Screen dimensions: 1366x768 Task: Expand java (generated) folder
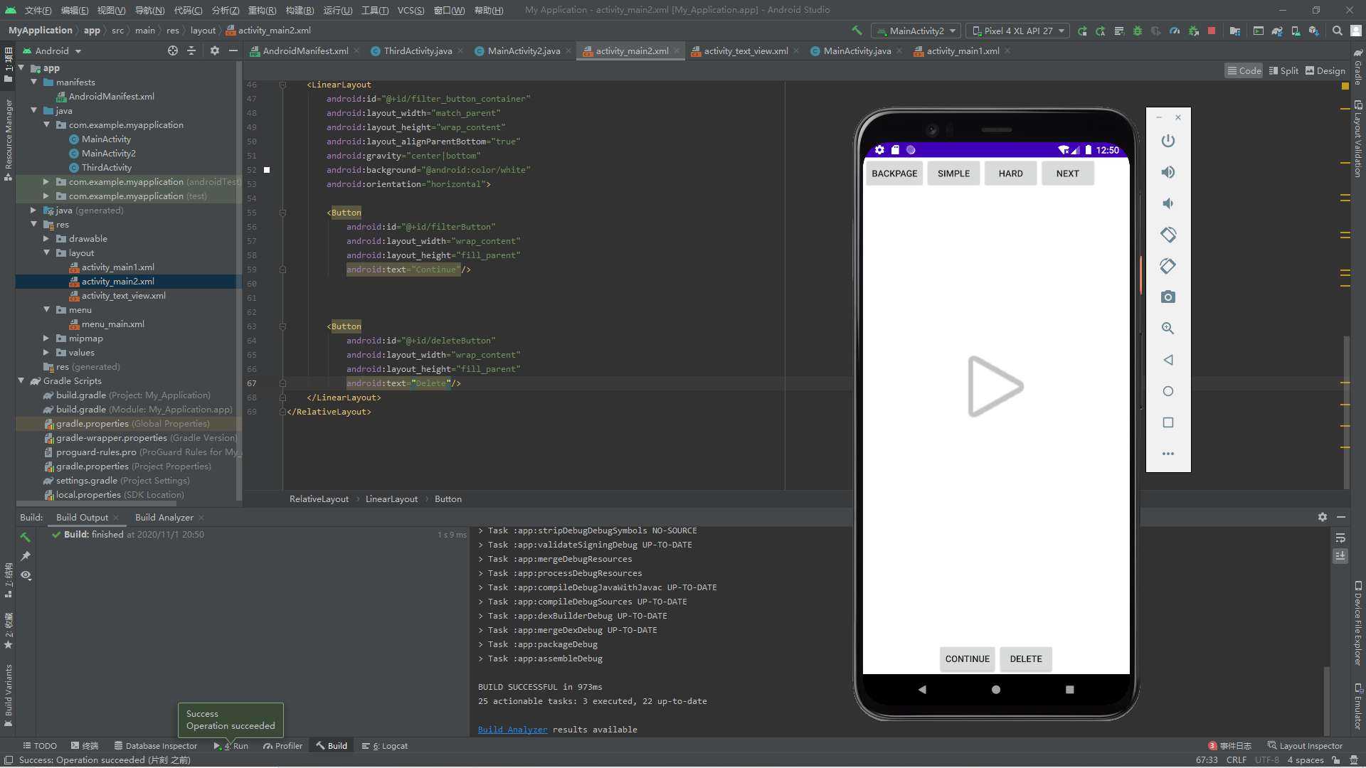coord(33,210)
